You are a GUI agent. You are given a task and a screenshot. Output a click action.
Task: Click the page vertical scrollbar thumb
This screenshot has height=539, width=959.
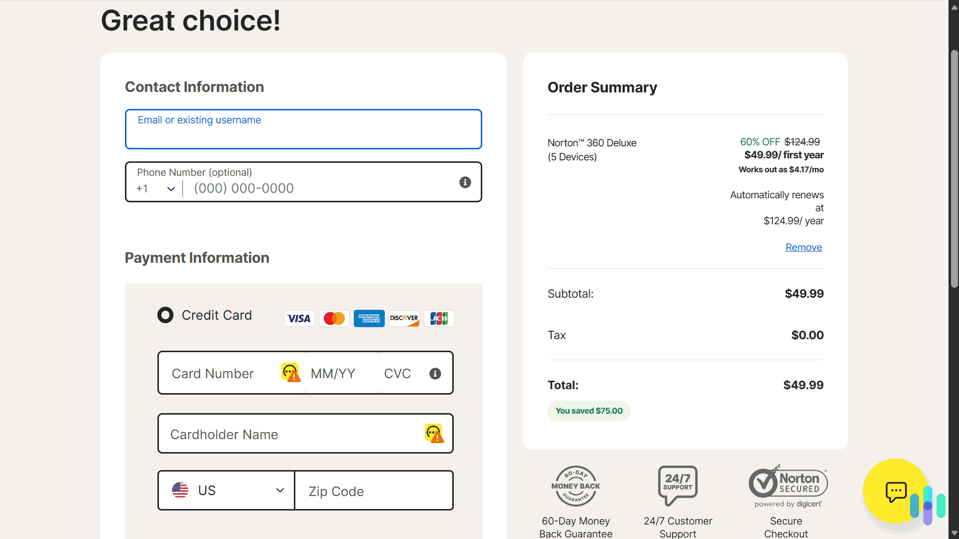click(954, 168)
